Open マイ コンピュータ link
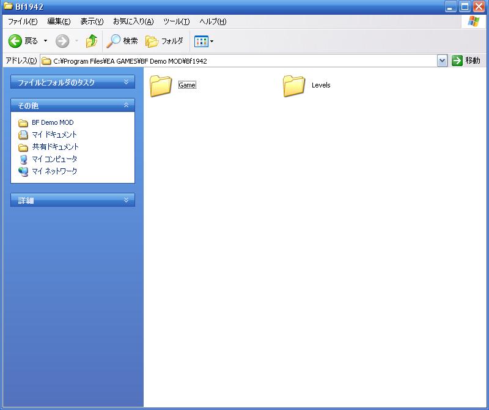The image size is (489, 410). click(54, 159)
